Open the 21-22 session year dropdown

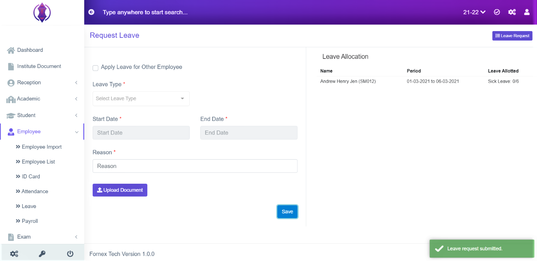coord(474,12)
